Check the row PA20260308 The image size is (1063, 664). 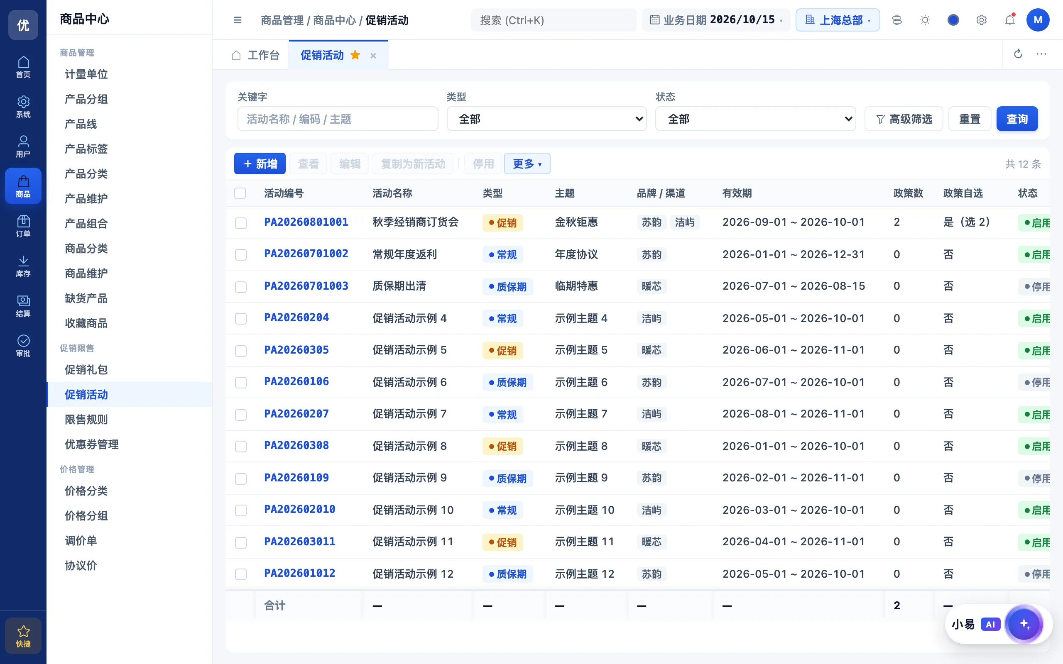click(241, 446)
